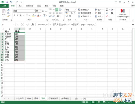The height and width of the screenshot is (104, 135).
Task: Open Cell Styles 单元格样式 dropdown
Action: click(x=84, y=16)
